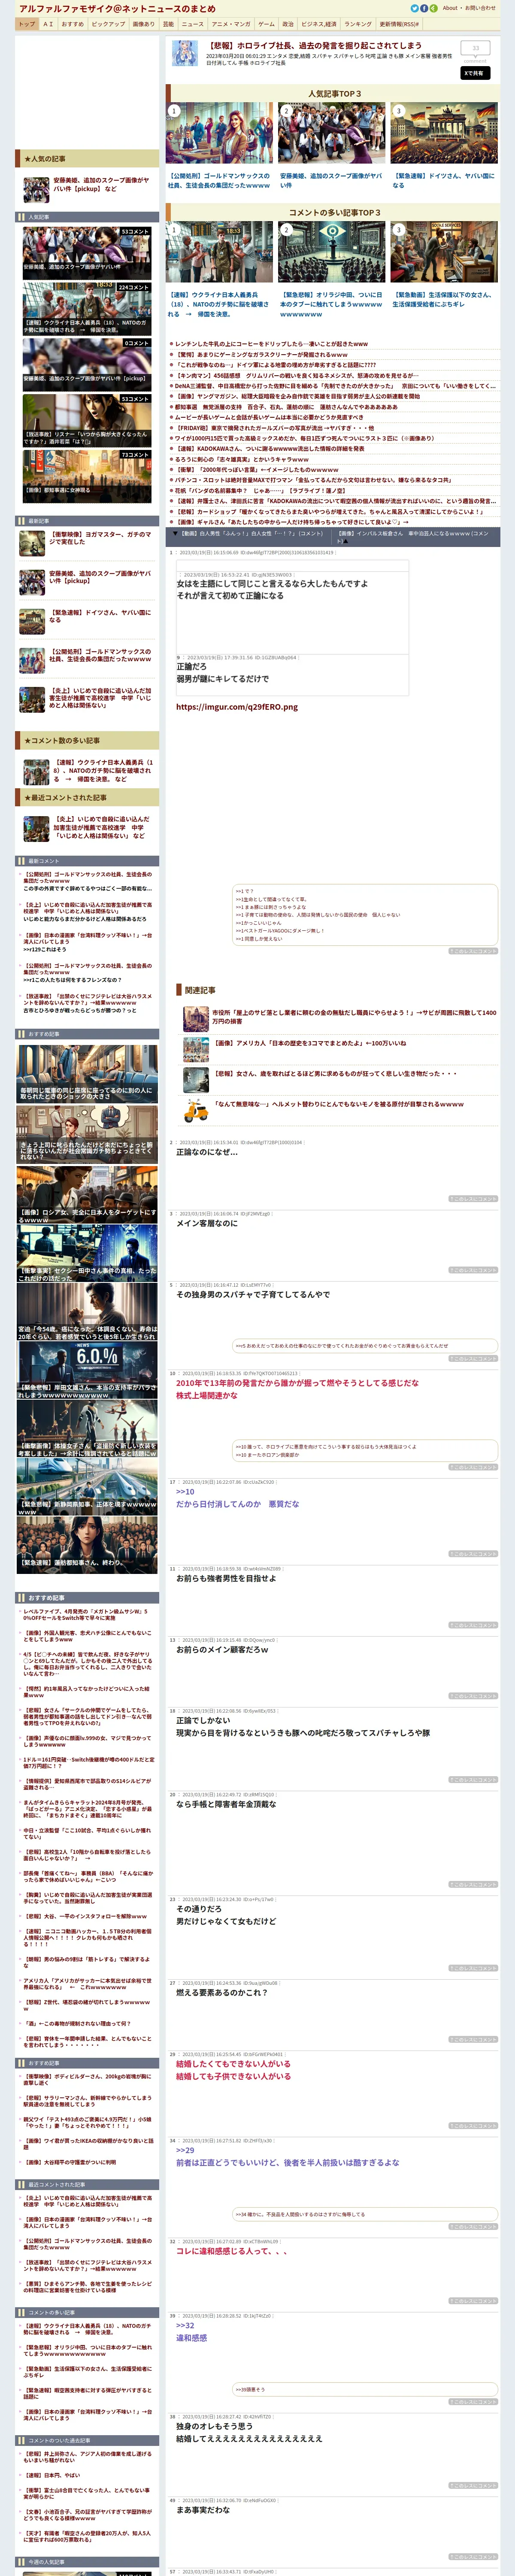
Task: Click the Xで共有 share button
Action: 475,73
